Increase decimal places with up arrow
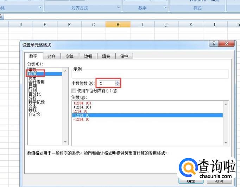The image size is (240, 187). pos(117,82)
